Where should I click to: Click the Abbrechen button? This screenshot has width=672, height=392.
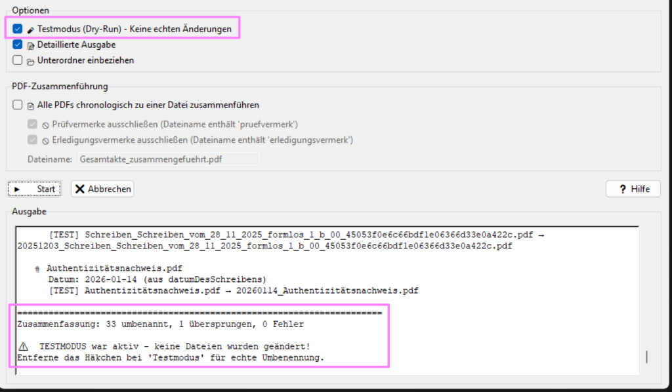pyautogui.click(x=102, y=189)
